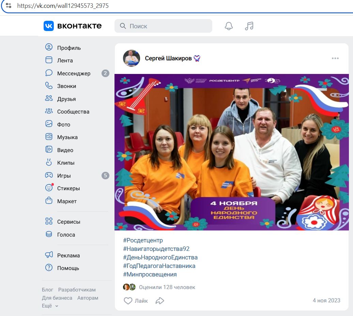Open the music player note icon
This screenshot has height=316, width=353.
[x=249, y=26]
